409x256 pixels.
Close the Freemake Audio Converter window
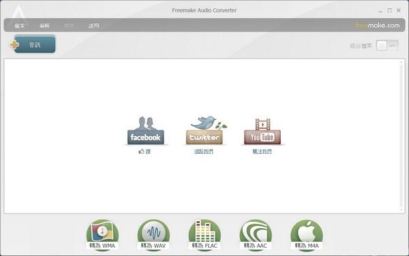(x=399, y=10)
